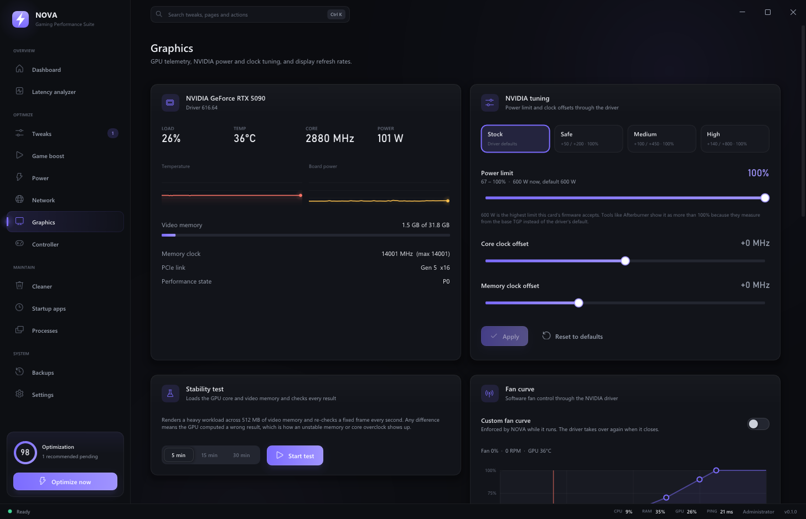This screenshot has width=806, height=519.
Task: Click the Video memory usage bar
Action: tap(306, 235)
